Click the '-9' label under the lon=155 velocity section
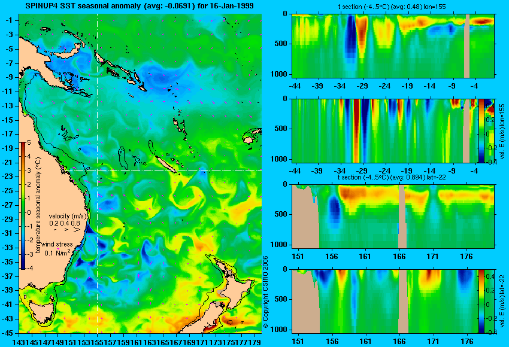509x347 pixels. 452,171
